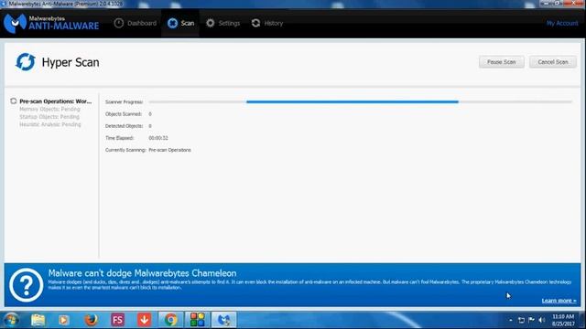
Task: Launch Firefox from the taskbar
Action: coord(91,320)
